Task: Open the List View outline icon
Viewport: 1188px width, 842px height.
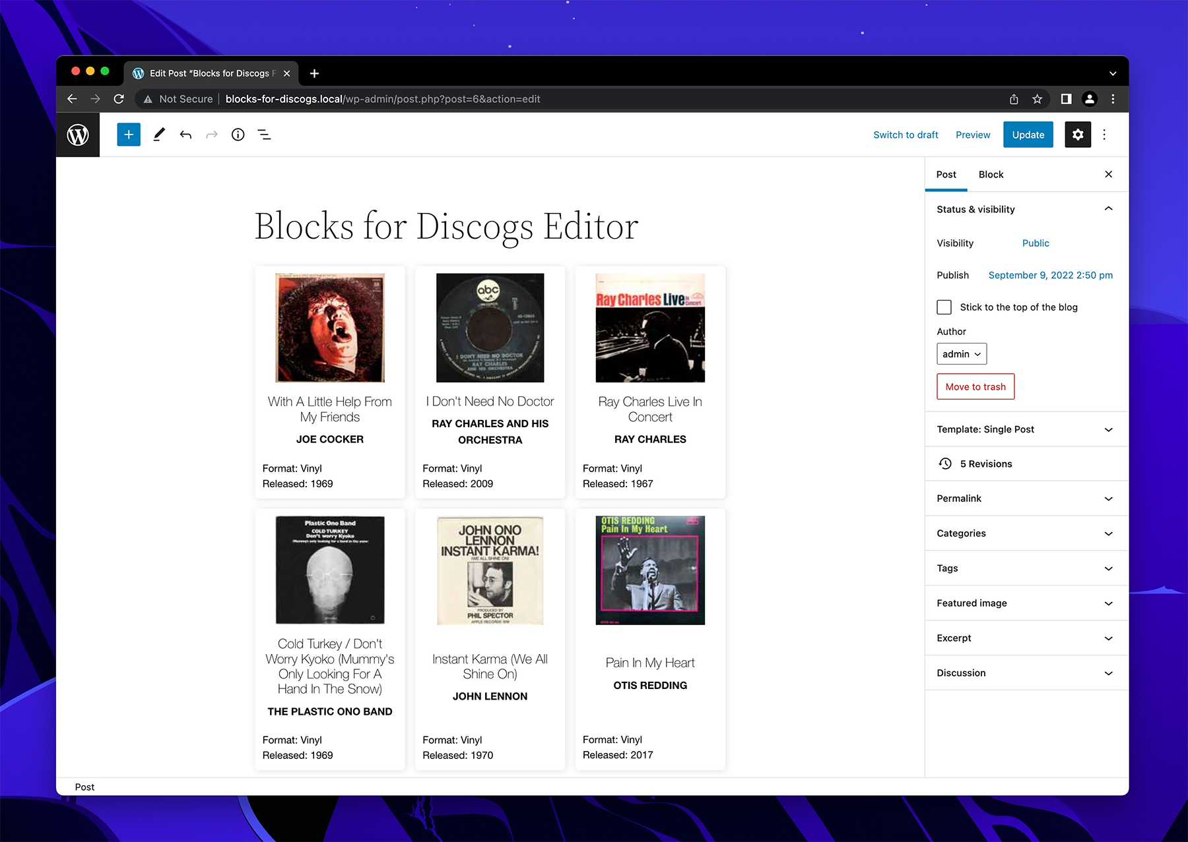Action: (x=264, y=135)
